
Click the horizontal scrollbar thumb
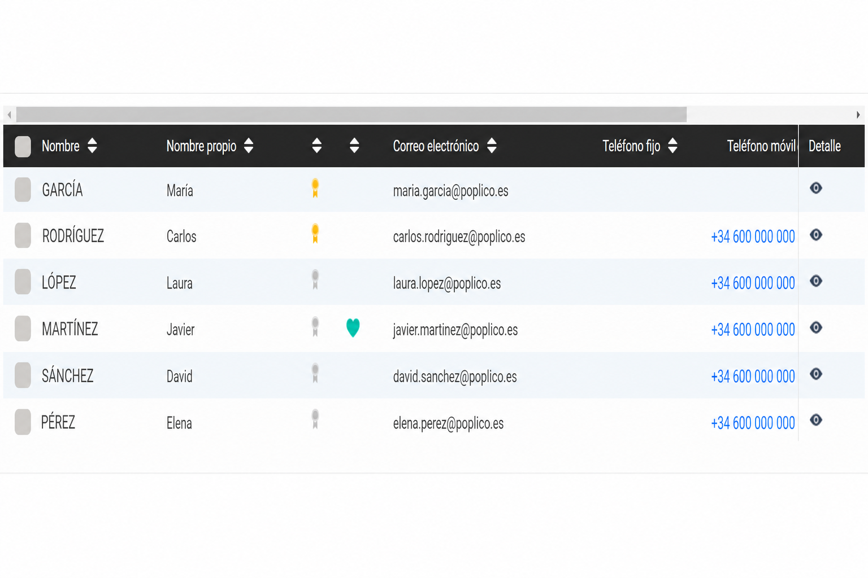pos(351,115)
